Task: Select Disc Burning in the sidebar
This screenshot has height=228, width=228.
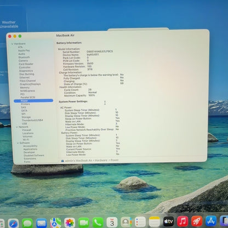Action: pos(27,74)
